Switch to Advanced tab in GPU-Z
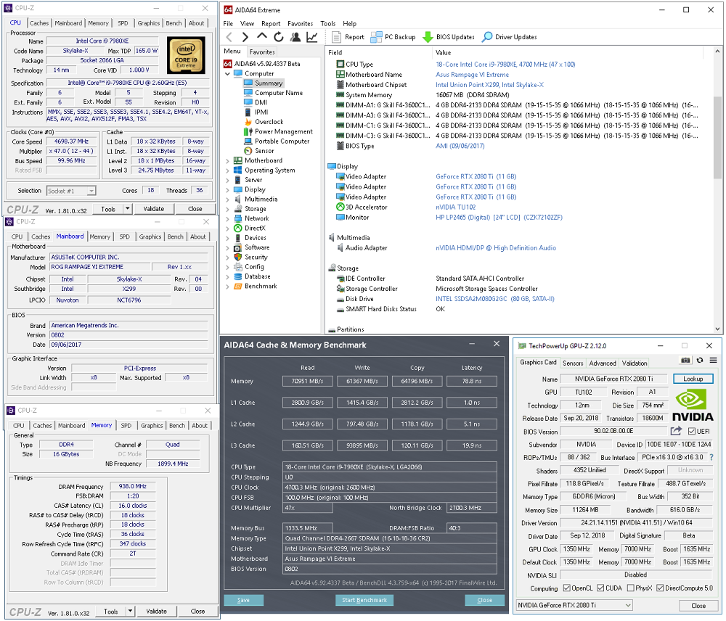Viewport: 726px width, 621px height. point(603,363)
